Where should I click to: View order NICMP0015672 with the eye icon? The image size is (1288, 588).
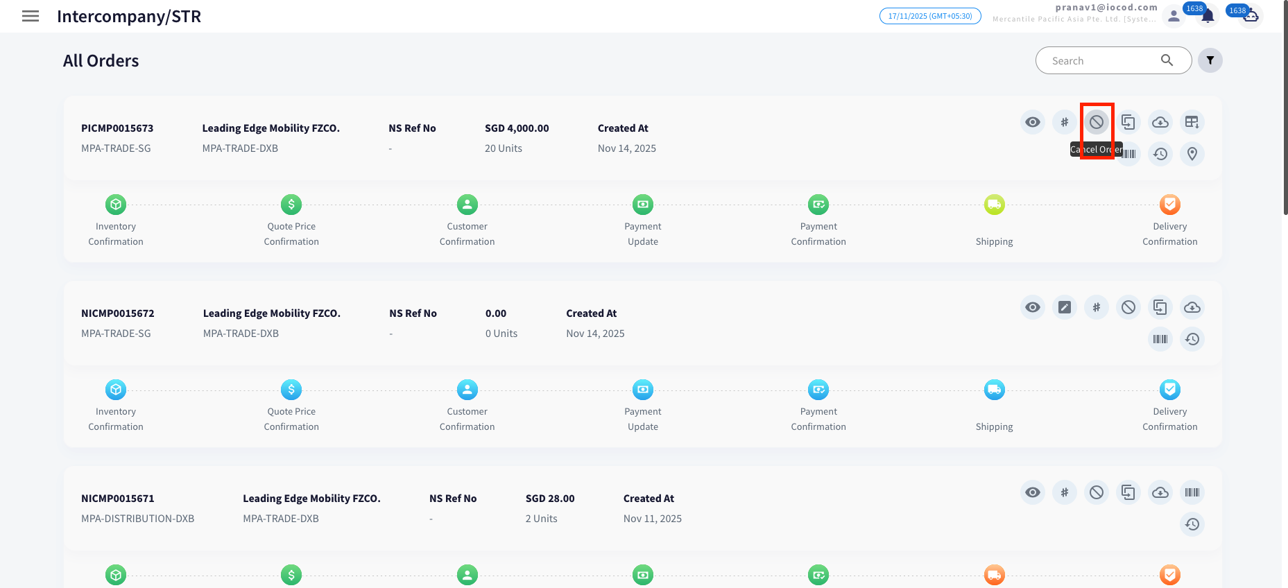(x=1032, y=307)
